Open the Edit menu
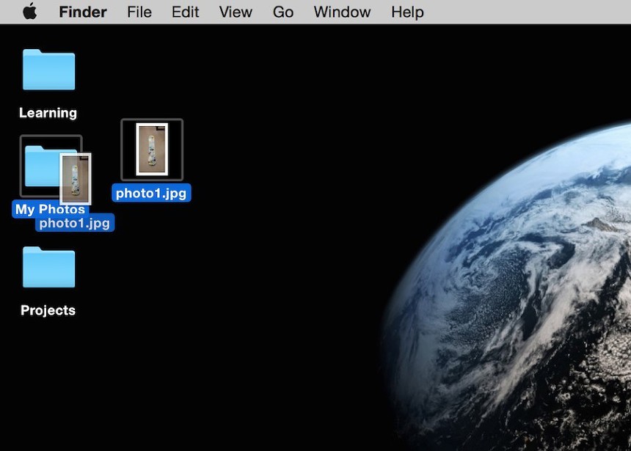631x451 pixels. click(x=185, y=12)
